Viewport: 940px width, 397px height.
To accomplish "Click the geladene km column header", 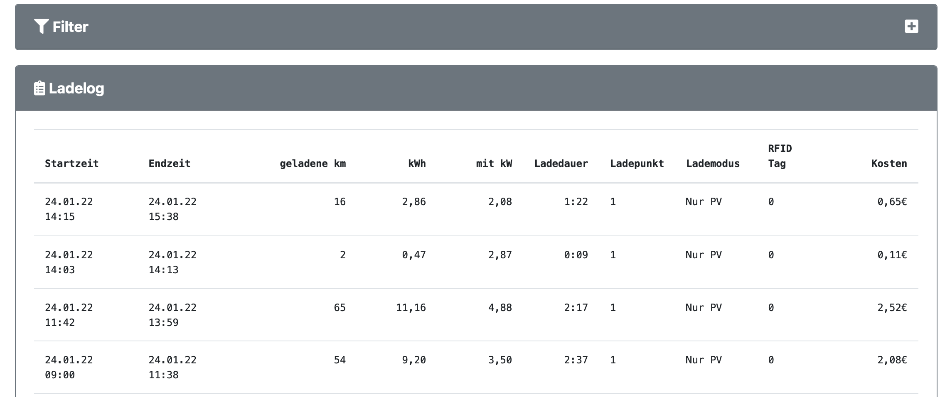I will coord(313,164).
